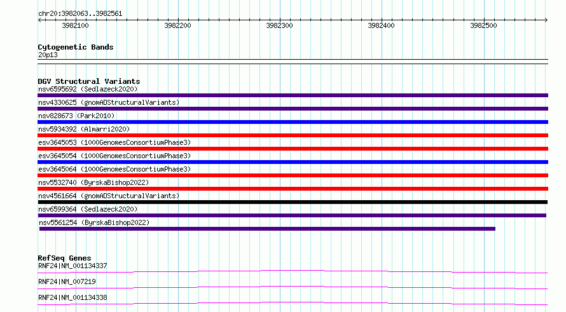Viewport: 566px width, 312px height.
Task: Select the nsv4561664 black variant bar
Action: [293, 202]
